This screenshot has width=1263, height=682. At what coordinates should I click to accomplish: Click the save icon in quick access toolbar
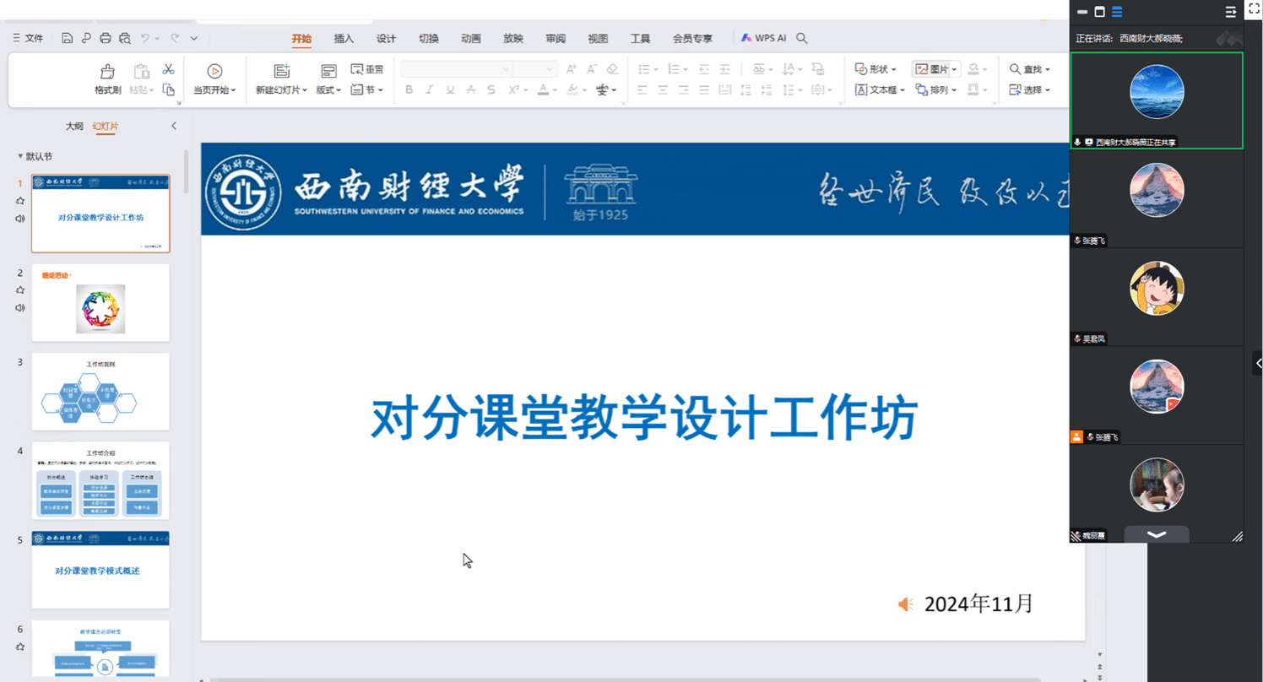[x=67, y=38]
